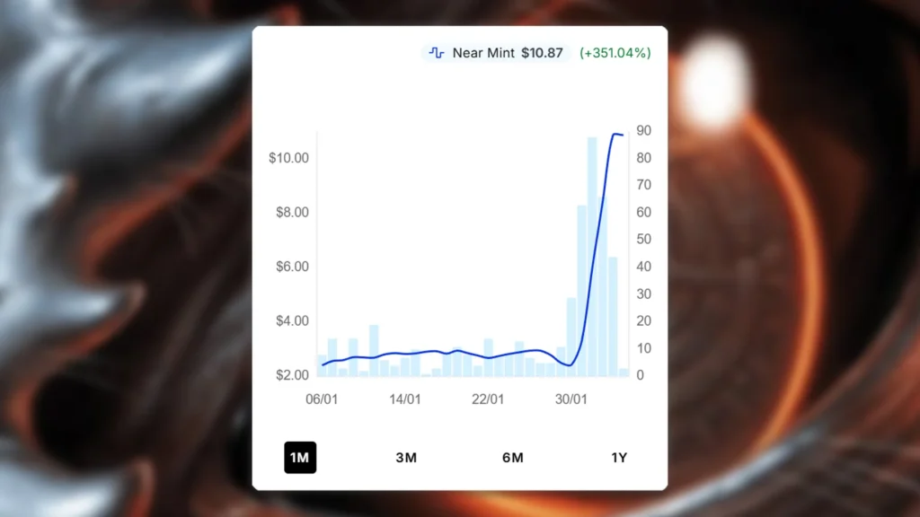Click the price line peak near $10.87
Screen dimensions: 920x517
(x=620, y=133)
